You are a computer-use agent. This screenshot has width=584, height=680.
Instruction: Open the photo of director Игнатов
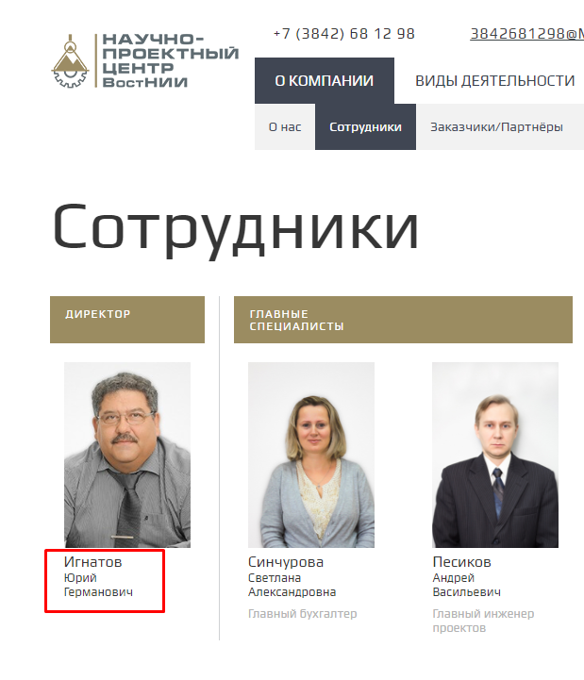(127, 455)
